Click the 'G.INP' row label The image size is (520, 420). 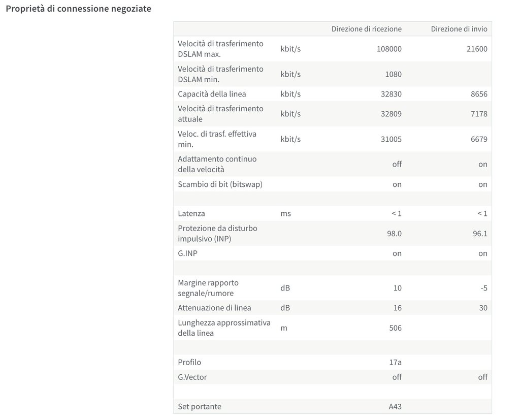(188, 253)
